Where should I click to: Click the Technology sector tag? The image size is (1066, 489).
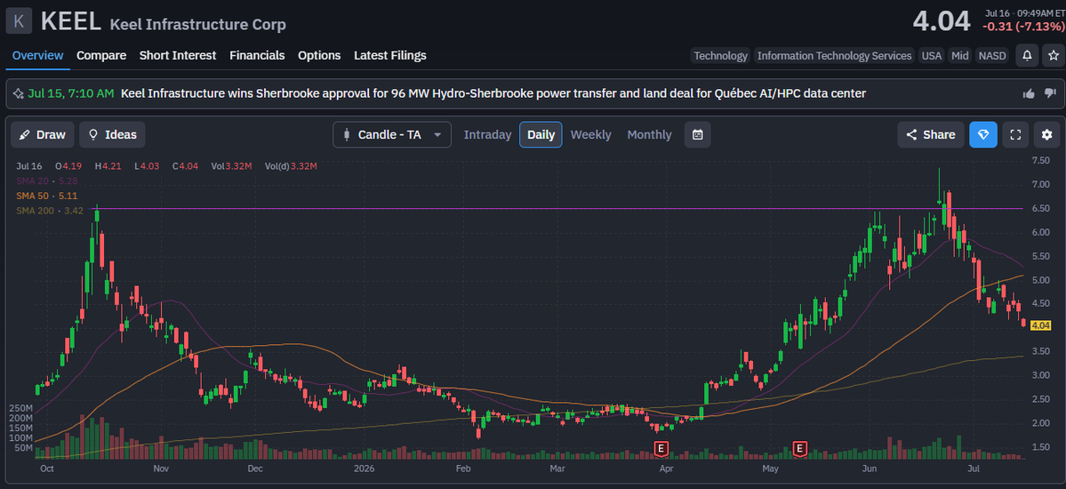(720, 56)
